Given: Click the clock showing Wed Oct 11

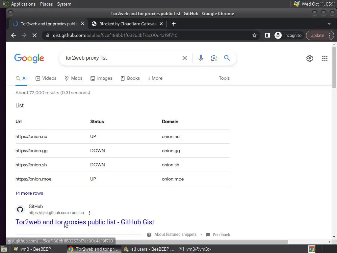Looking at the screenshot, I should [x=319, y=4].
